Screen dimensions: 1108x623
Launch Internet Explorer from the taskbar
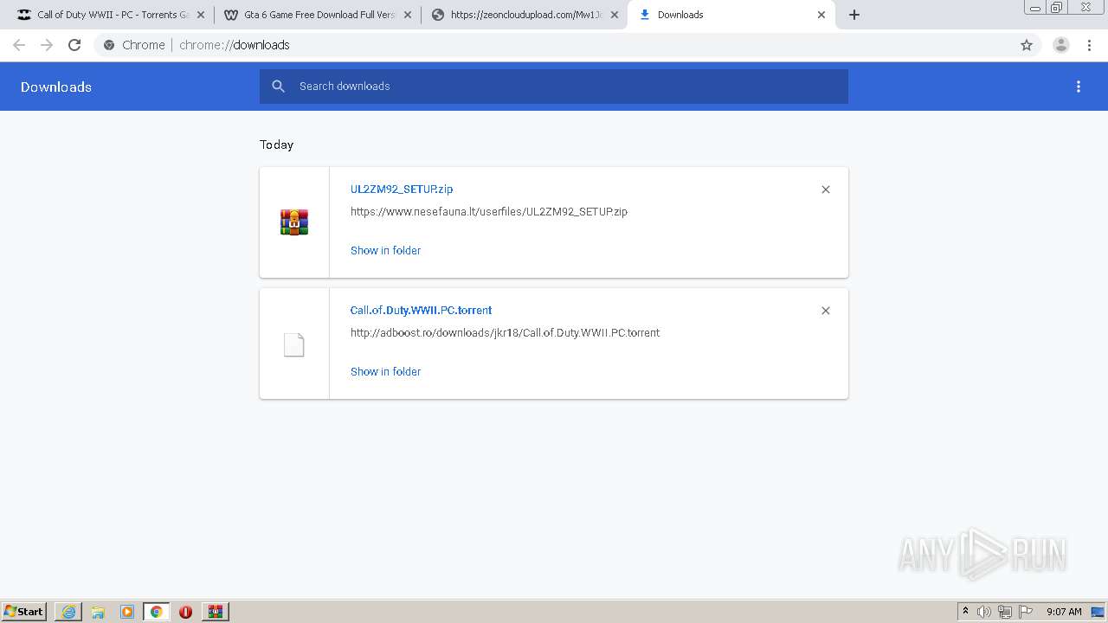click(68, 612)
